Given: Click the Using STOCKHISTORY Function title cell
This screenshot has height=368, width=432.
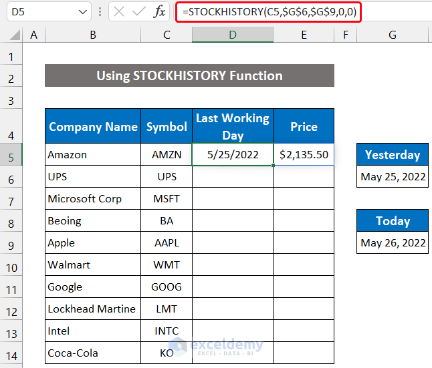Looking at the screenshot, I should click(x=189, y=75).
